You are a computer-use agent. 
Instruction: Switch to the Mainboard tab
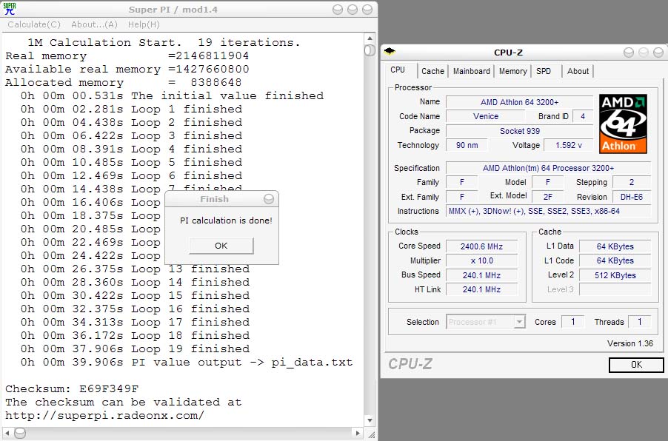(472, 71)
